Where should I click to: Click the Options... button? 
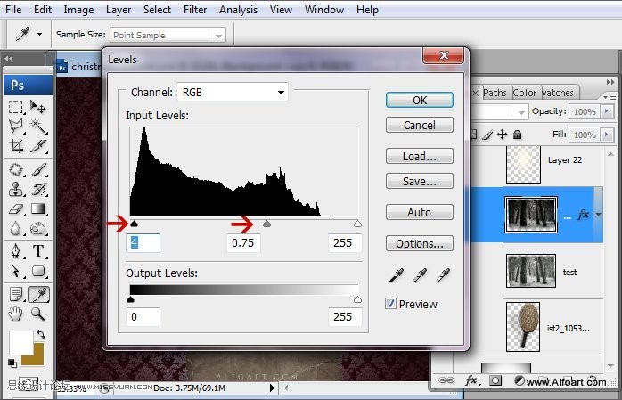420,243
